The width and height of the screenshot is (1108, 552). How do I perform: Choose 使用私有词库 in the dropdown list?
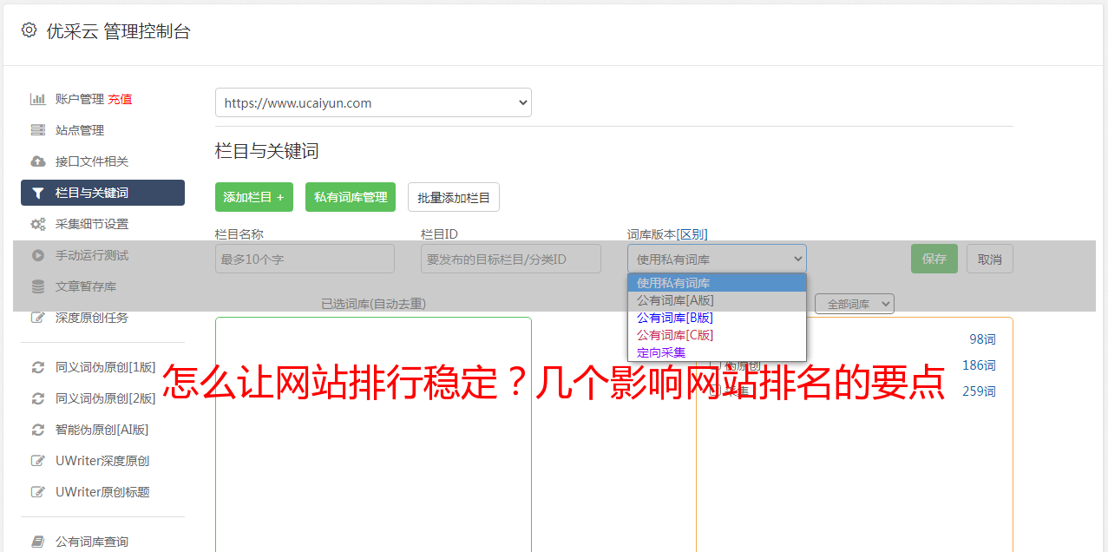(x=717, y=283)
